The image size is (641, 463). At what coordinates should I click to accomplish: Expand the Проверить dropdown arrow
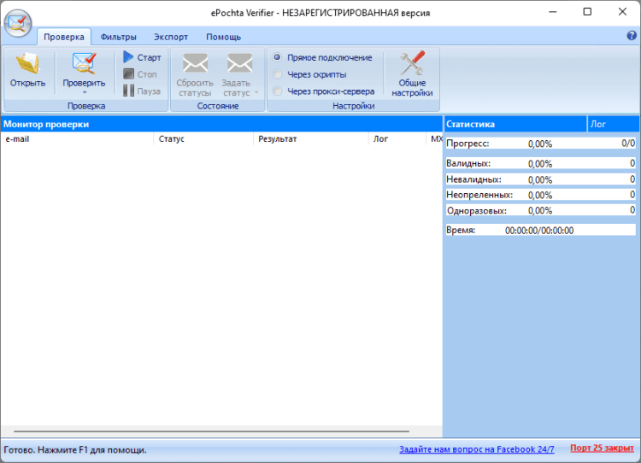(85, 92)
